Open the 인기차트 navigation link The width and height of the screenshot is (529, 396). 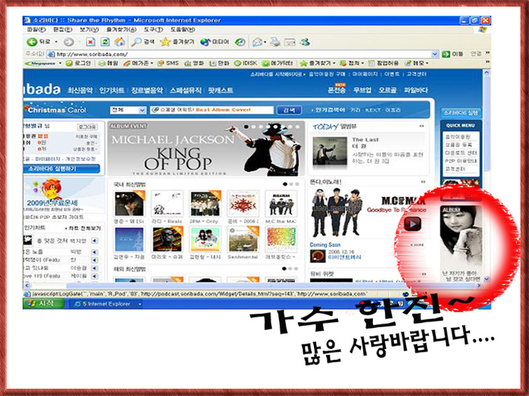point(112,90)
